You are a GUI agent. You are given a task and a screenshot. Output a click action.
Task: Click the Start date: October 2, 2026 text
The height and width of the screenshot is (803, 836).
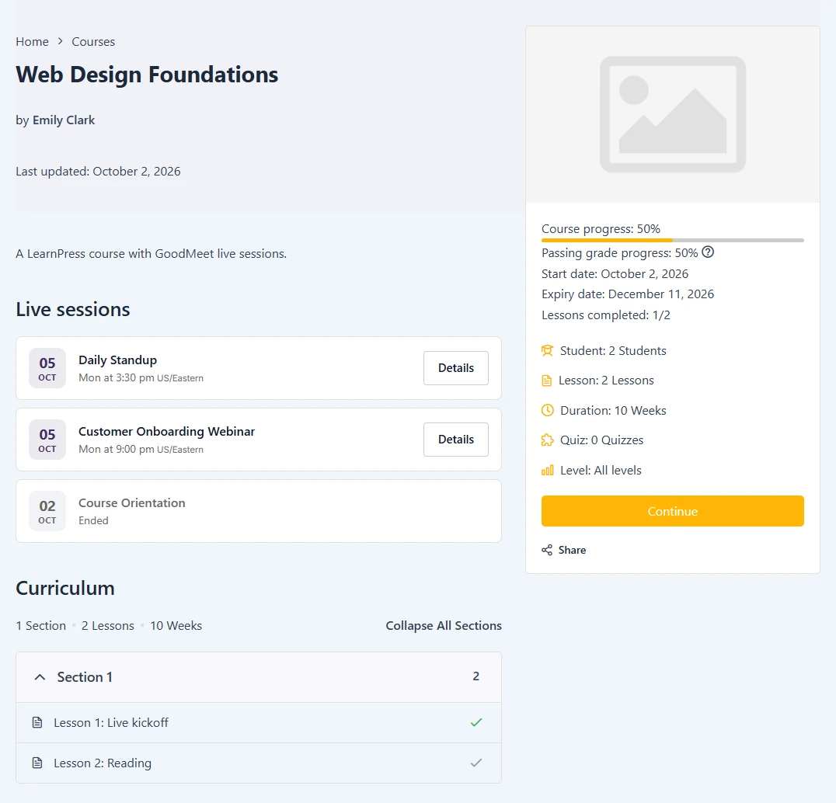615,274
